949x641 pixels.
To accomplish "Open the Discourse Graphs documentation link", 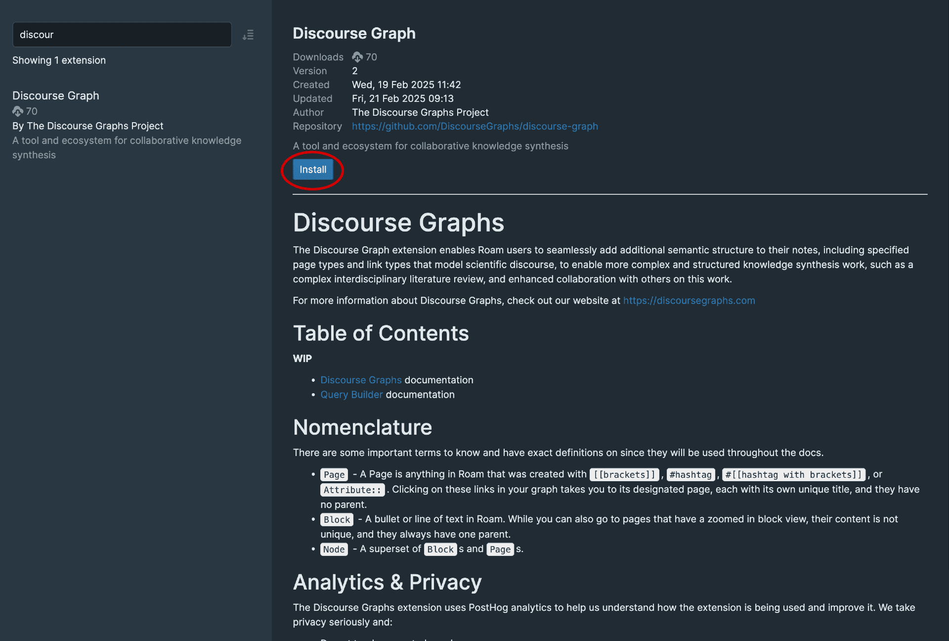I will (361, 380).
